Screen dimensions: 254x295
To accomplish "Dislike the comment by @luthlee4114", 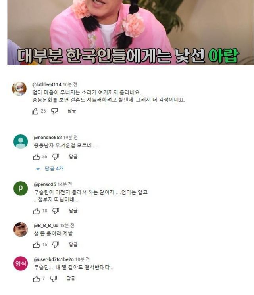I will point(54,111).
